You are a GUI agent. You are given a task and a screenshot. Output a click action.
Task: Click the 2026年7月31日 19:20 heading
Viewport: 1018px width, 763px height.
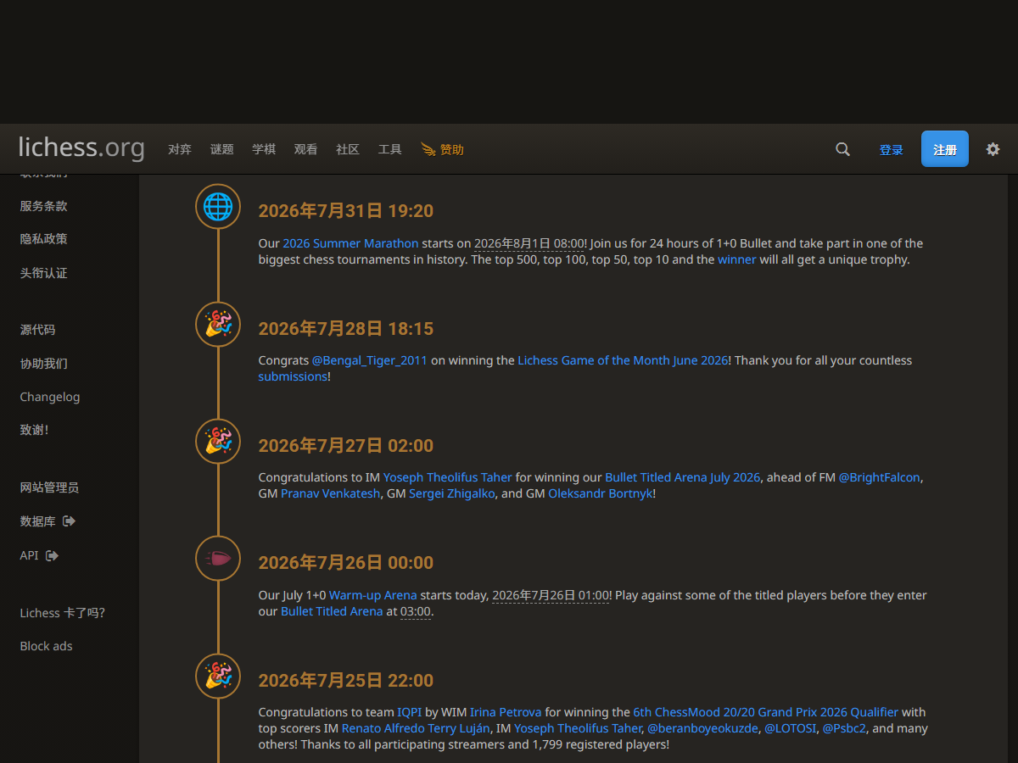pos(346,211)
